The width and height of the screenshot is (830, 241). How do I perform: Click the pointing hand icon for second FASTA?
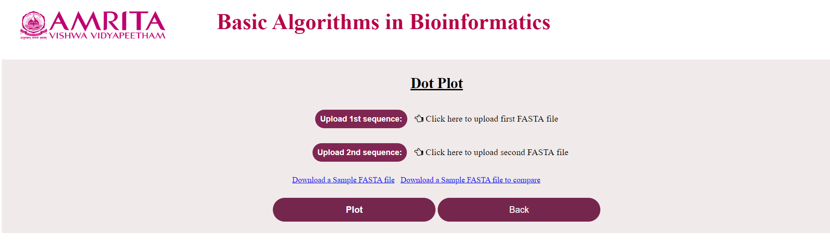click(x=419, y=152)
